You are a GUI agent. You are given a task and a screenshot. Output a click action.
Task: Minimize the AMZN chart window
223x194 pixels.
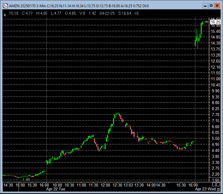tap(205, 6)
